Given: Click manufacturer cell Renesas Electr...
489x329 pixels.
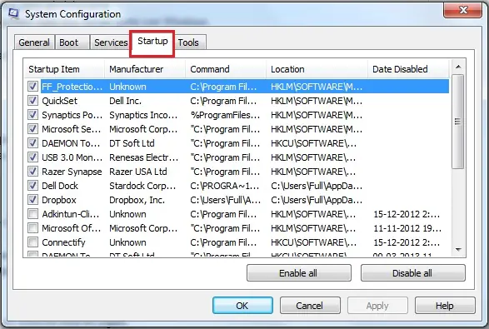Looking at the screenshot, I should click(x=144, y=157).
